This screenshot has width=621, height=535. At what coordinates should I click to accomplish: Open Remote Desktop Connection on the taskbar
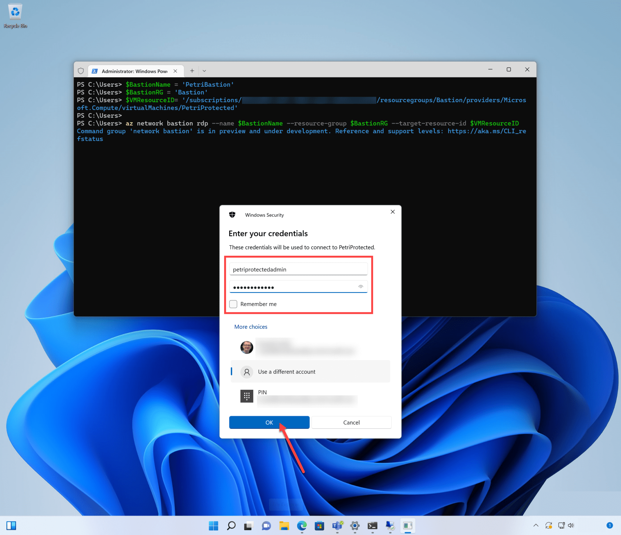pyautogui.click(x=390, y=526)
